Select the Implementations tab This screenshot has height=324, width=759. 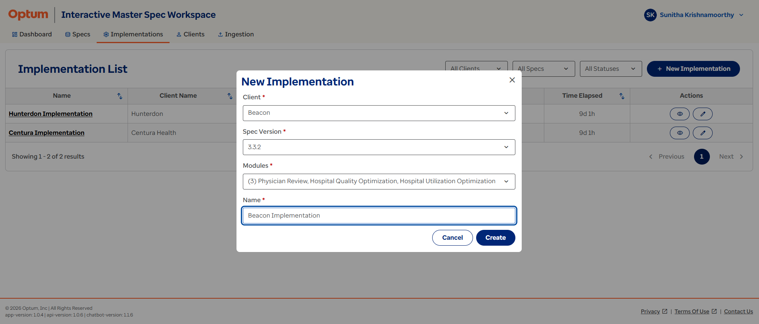click(x=133, y=34)
